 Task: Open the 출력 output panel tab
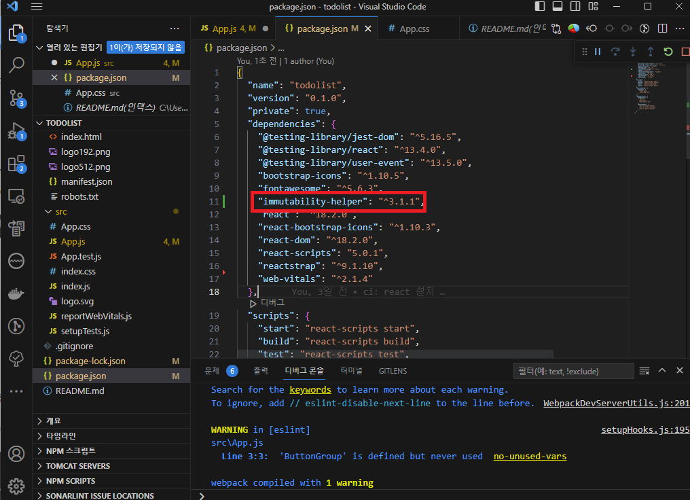[x=261, y=371]
